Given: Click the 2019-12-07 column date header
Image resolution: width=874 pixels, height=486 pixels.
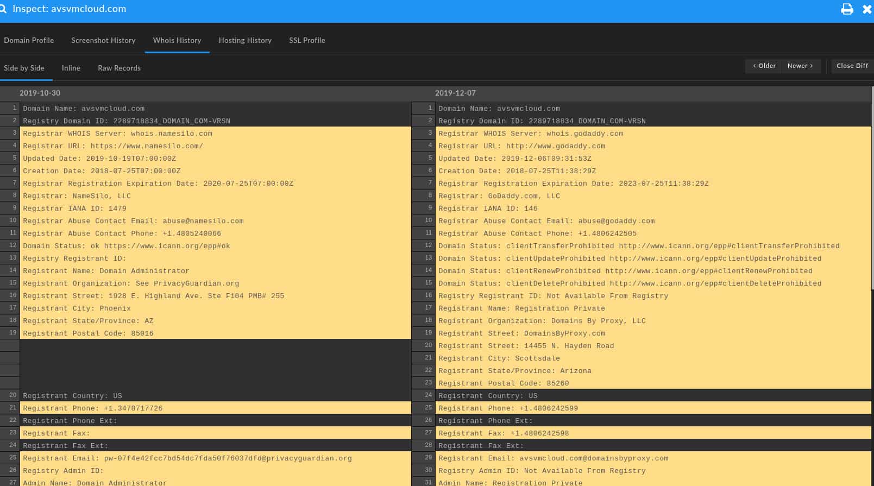Looking at the screenshot, I should tap(455, 93).
